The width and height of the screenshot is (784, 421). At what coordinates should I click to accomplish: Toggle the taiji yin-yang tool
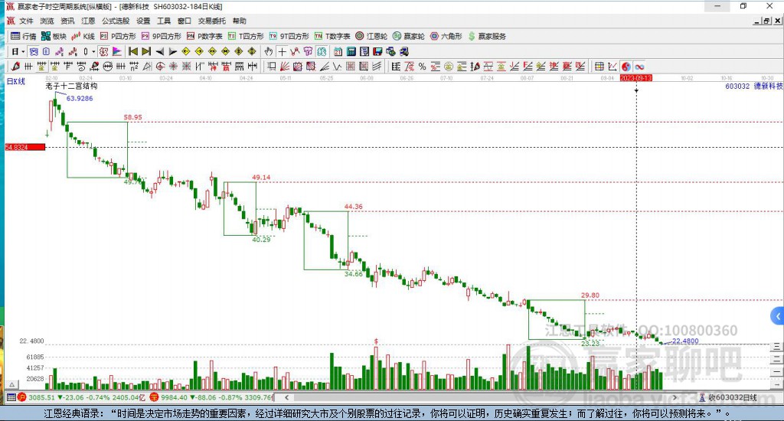(x=626, y=67)
